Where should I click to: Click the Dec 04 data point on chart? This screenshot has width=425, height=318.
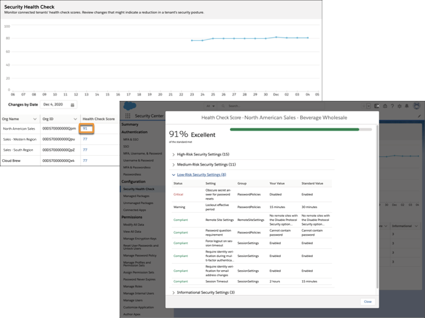click(308, 38)
